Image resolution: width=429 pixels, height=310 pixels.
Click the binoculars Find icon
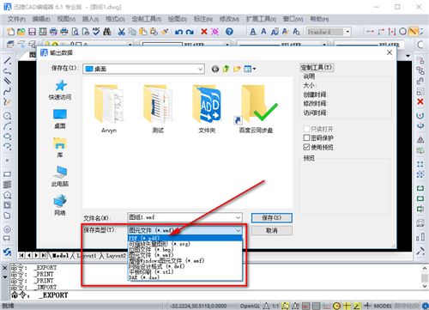pyautogui.click(x=107, y=32)
